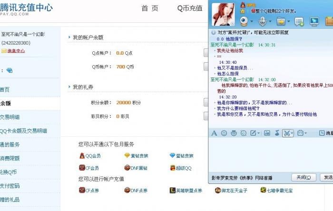The width and height of the screenshot is (333, 211).
Task: Open the 影帝罗素克劳《铁拳》网络首播 ad link
Action: [242, 178]
